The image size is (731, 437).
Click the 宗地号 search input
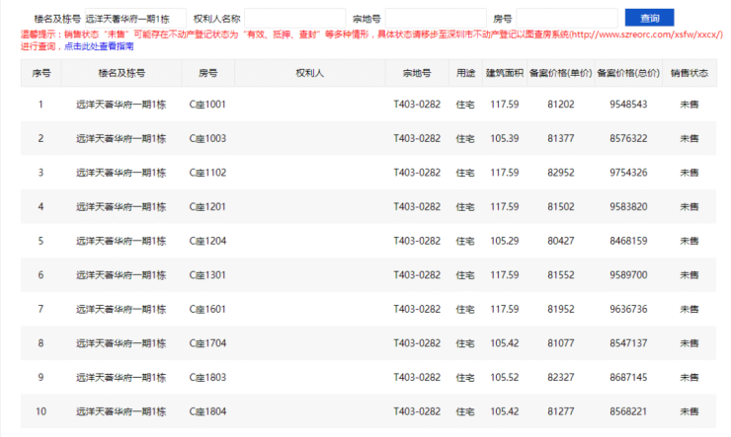pyautogui.click(x=435, y=18)
